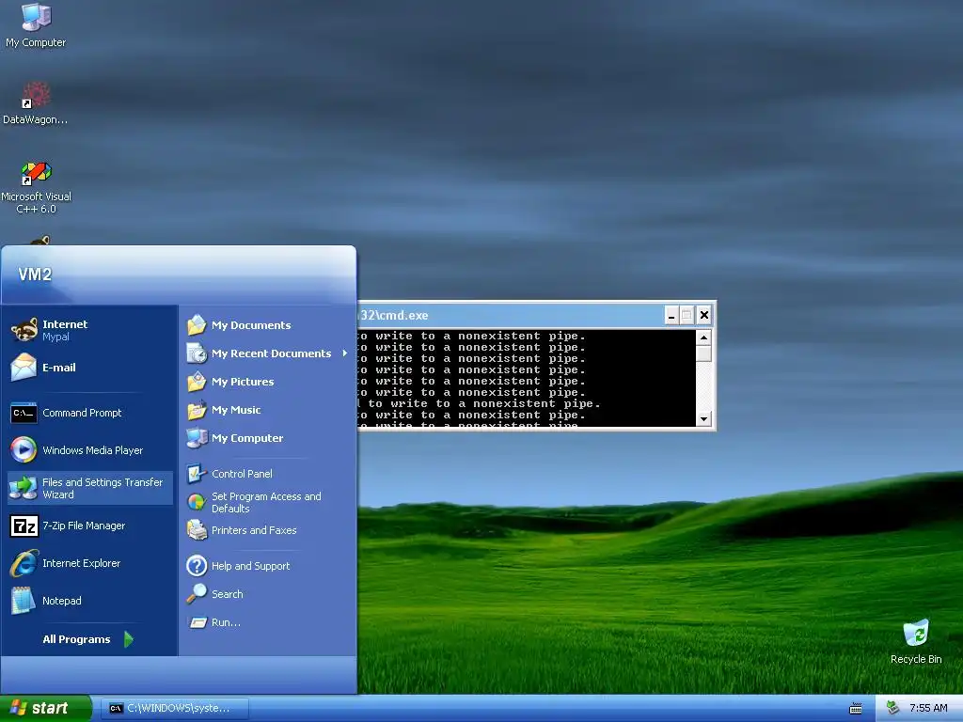Open My Pictures entry text
The width and height of the screenshot is (963, 722).
pyautogui.click(x=243, y=382)
